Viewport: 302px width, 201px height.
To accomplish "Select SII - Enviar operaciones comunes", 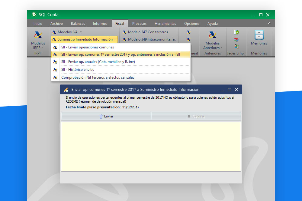I will tap(88, 47).
